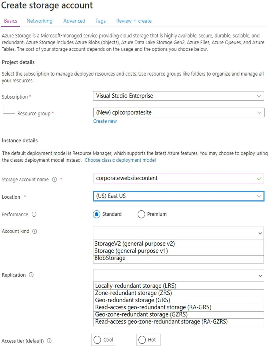Select the Premium performance radio button

click(x=141, y=214)
